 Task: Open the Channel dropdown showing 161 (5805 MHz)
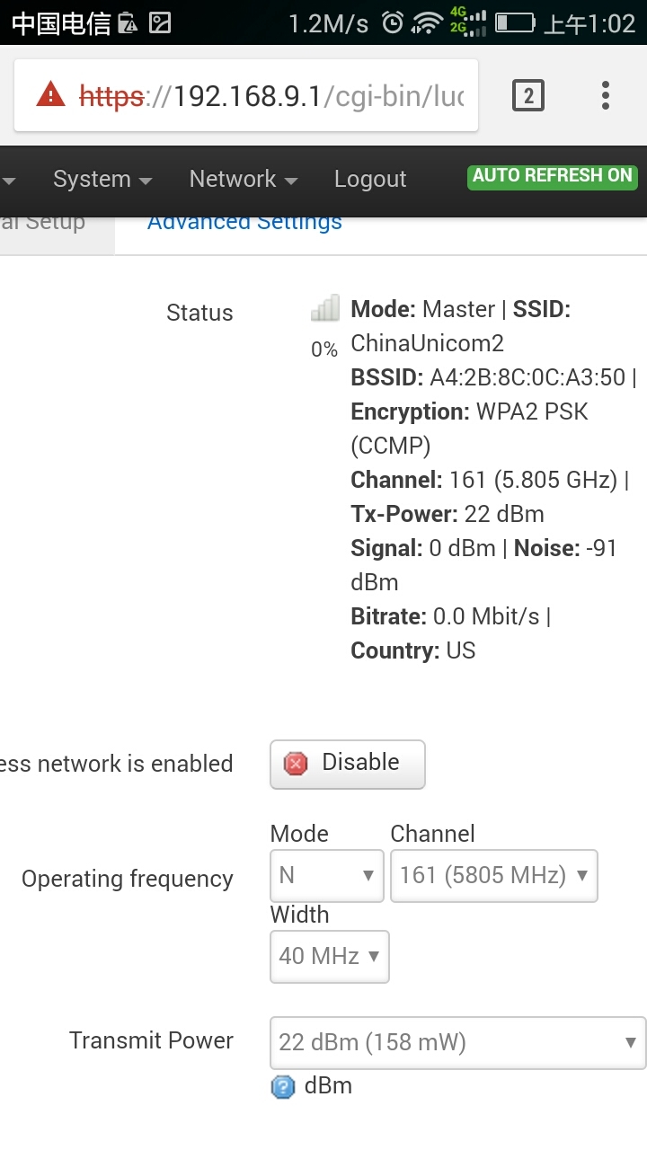pos(494,875)
